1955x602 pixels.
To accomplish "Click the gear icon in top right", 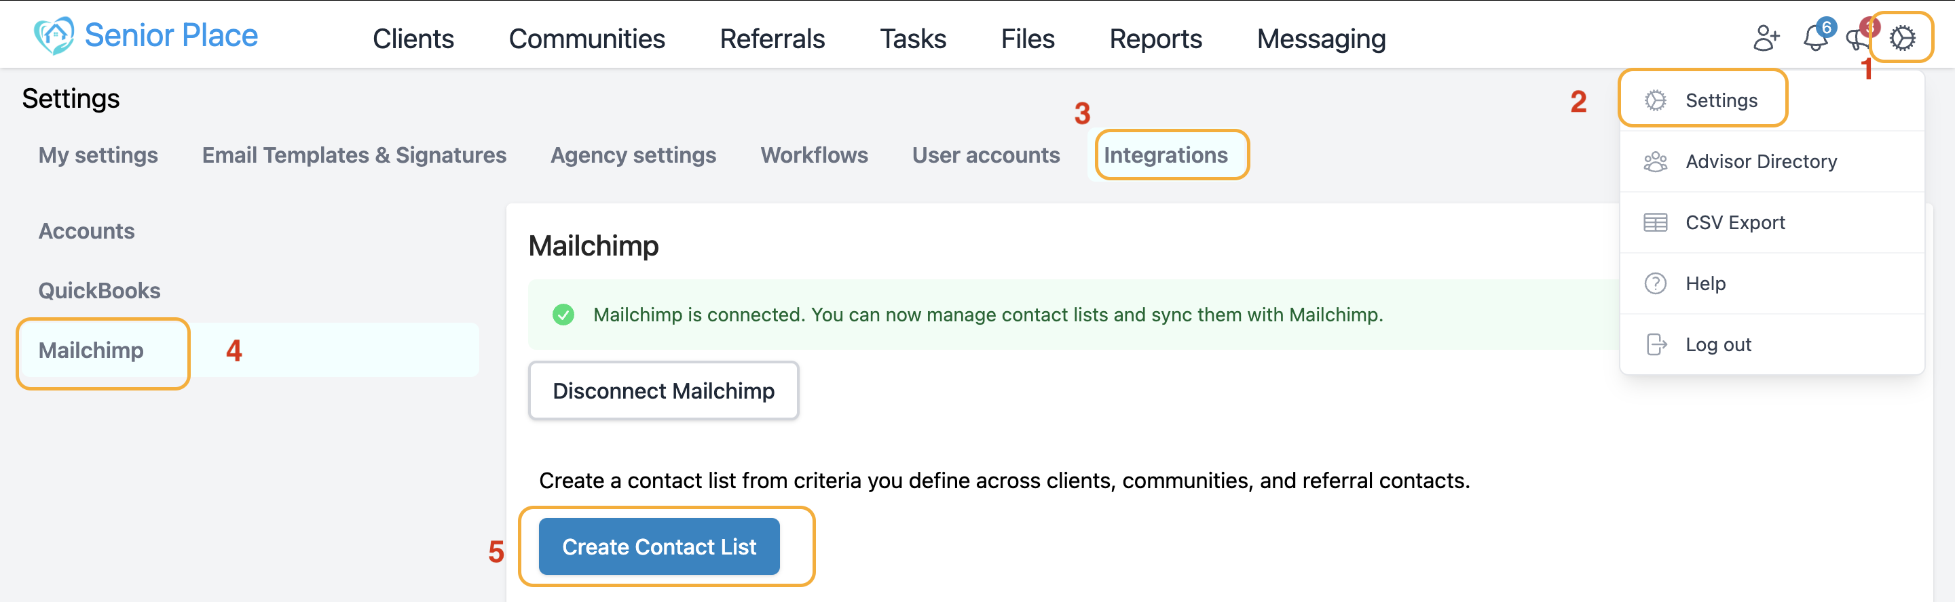I will coord(1902,38).
